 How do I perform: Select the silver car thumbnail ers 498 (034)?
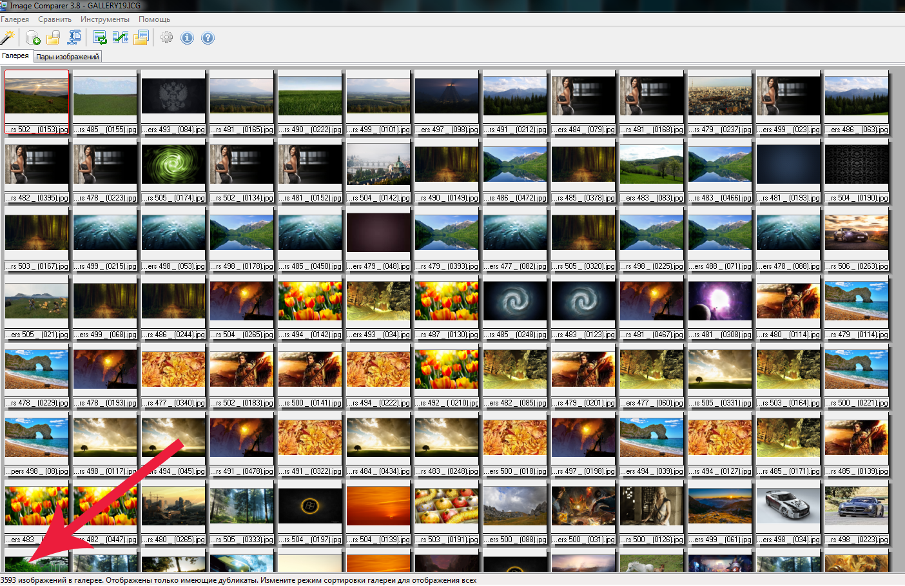788,507
